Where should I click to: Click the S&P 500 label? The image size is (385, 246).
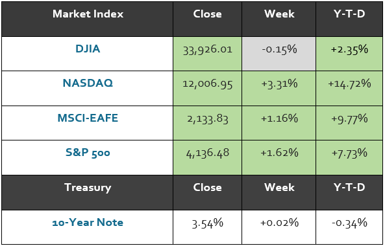(x=88, y=153)
